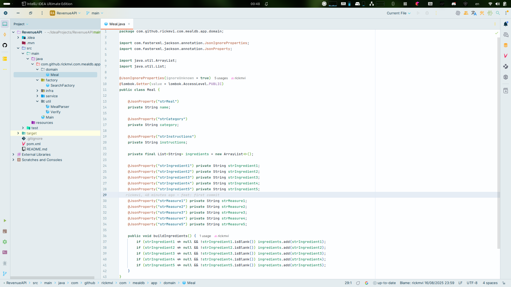
Task: Click the Google icon in status bar
Action: [x=367, y=283]
